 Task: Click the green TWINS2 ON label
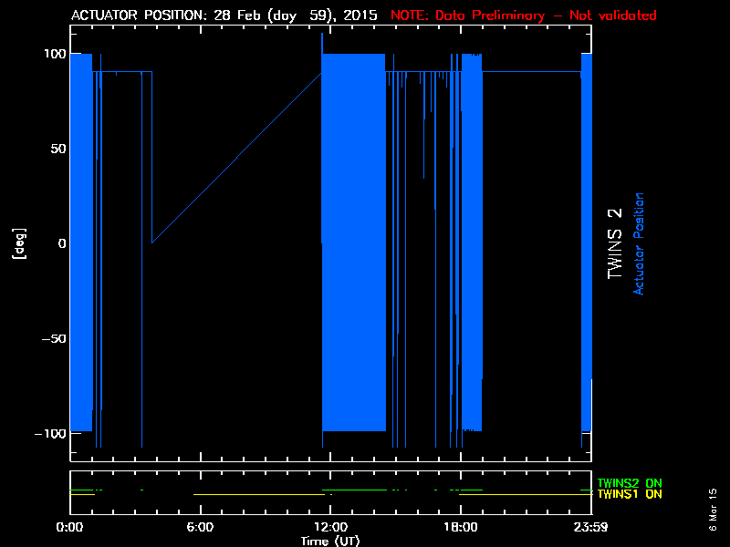coord(630,483)
